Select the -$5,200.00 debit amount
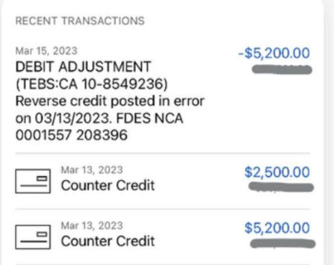Screen dimensions: 334x265 pyautogui.click(x=274, y=53)
